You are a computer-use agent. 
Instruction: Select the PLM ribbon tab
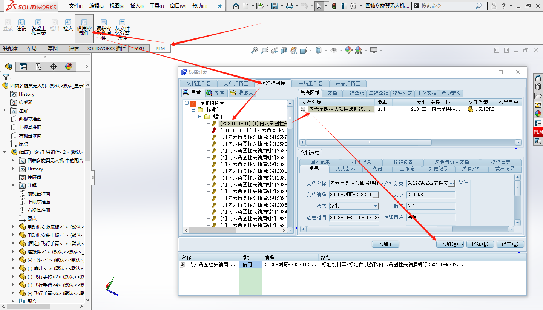pos(160,48)
